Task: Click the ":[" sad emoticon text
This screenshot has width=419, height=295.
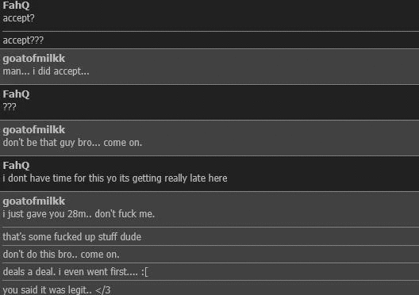Action: tap(144, 272)
